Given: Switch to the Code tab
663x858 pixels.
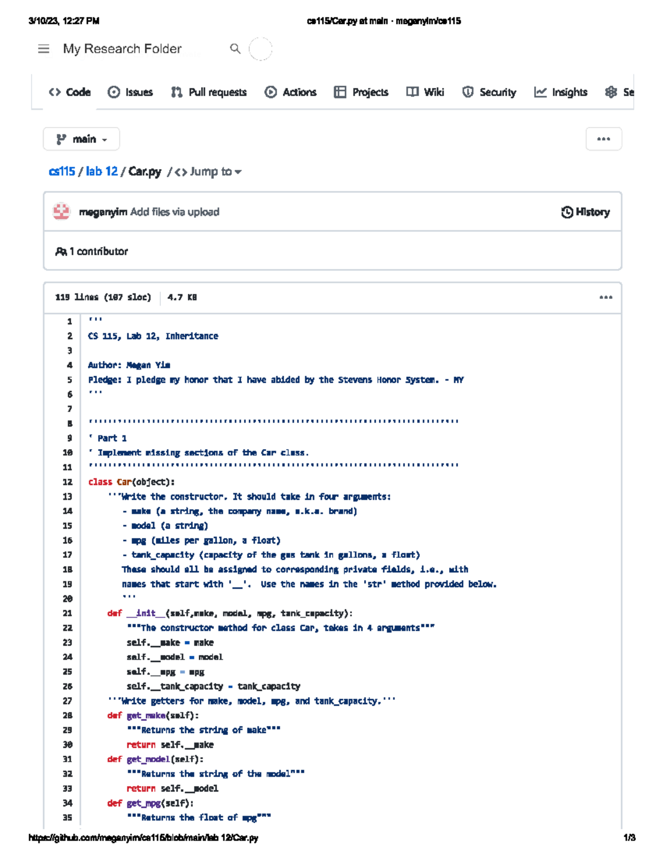Looking at the screenshot, I should coord(70,92).
